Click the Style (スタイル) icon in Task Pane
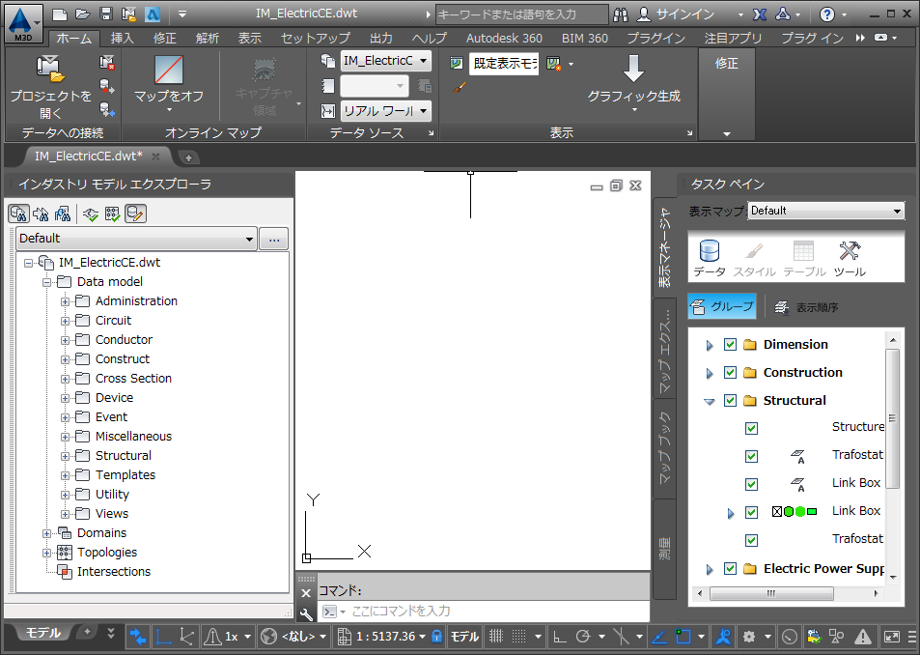The image size is (920, 655). point(754,251)
